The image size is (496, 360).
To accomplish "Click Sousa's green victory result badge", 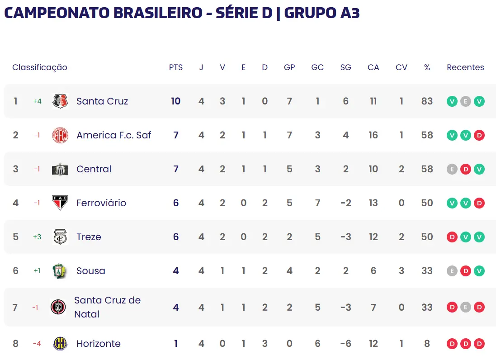I will (479, 271).
